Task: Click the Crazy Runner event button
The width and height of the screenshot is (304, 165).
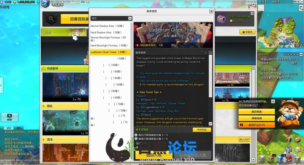Action: pos(256,112)
